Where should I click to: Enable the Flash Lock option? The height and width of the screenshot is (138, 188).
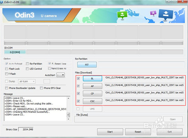point(6,69)
